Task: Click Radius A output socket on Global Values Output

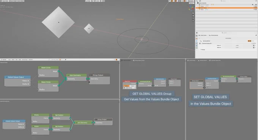Action: [31, 81]
